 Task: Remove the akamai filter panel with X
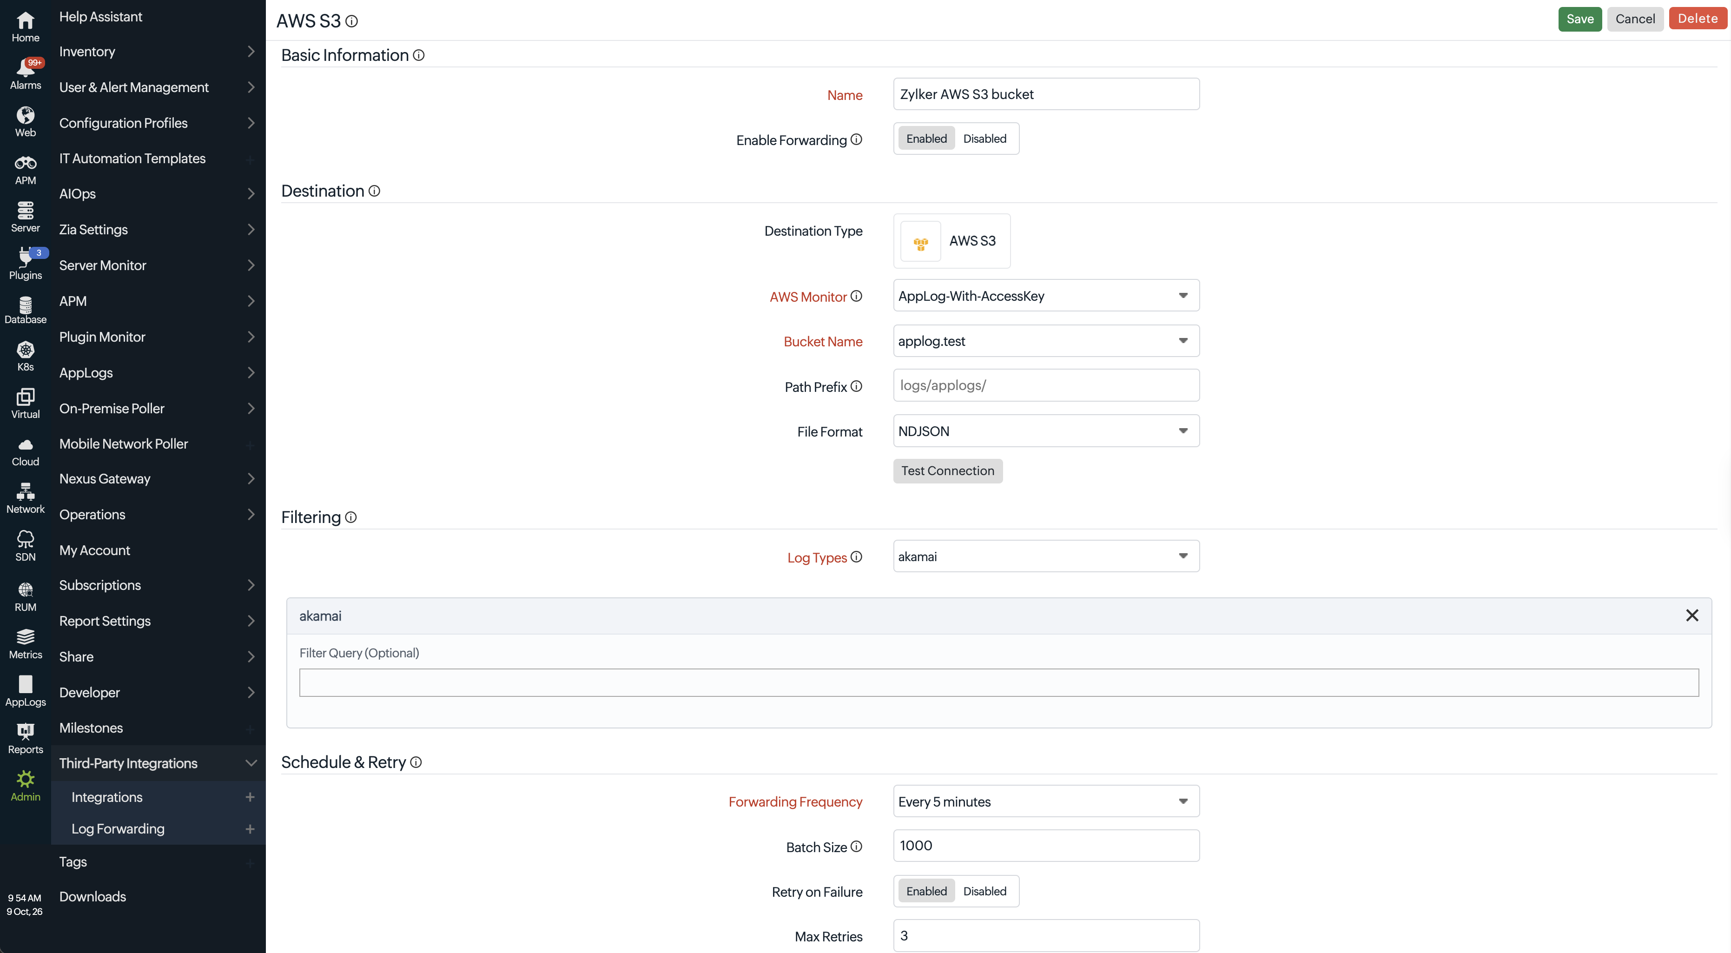click(x=1692, y=615)
